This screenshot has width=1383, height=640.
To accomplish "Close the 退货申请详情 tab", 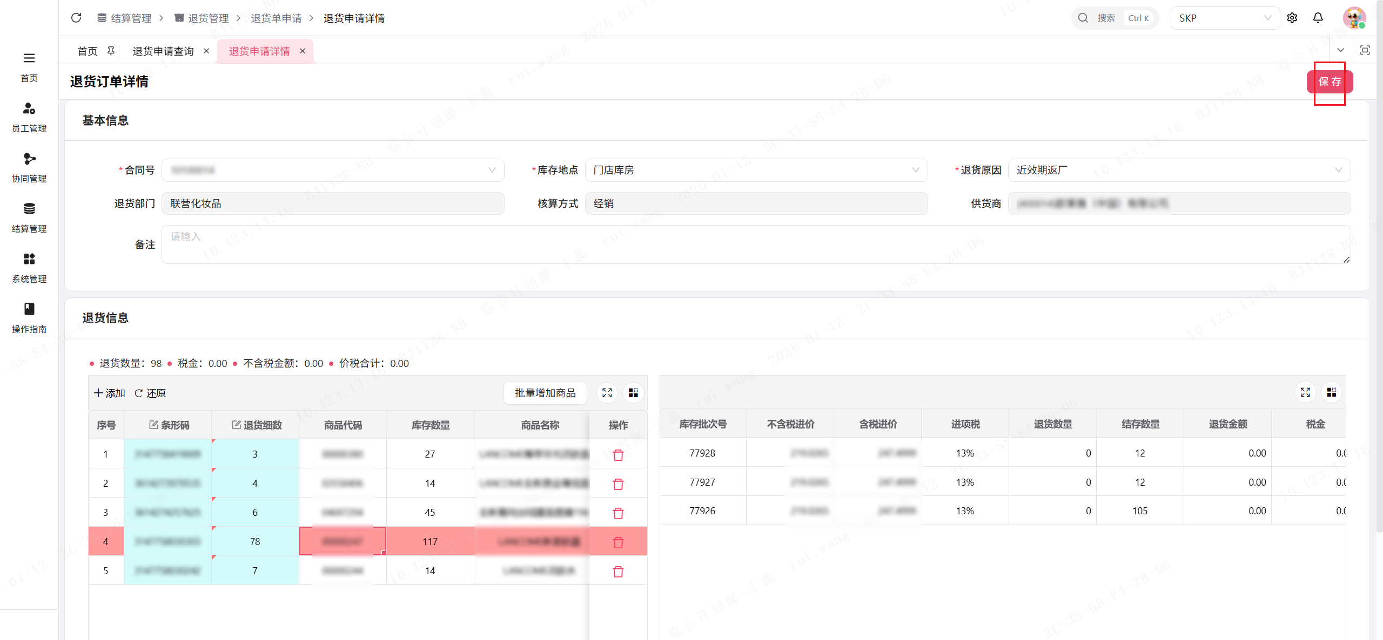I will click(x=303, y=51).
